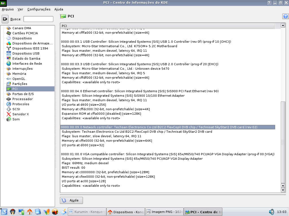The image size is (289, 216).
Task: Click the Processador chip icon
Action: [9, 99]
